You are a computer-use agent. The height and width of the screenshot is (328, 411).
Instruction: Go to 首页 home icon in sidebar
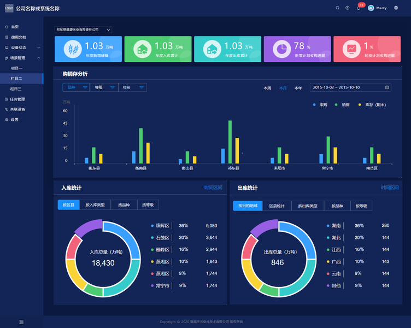(x=7, y=27)
